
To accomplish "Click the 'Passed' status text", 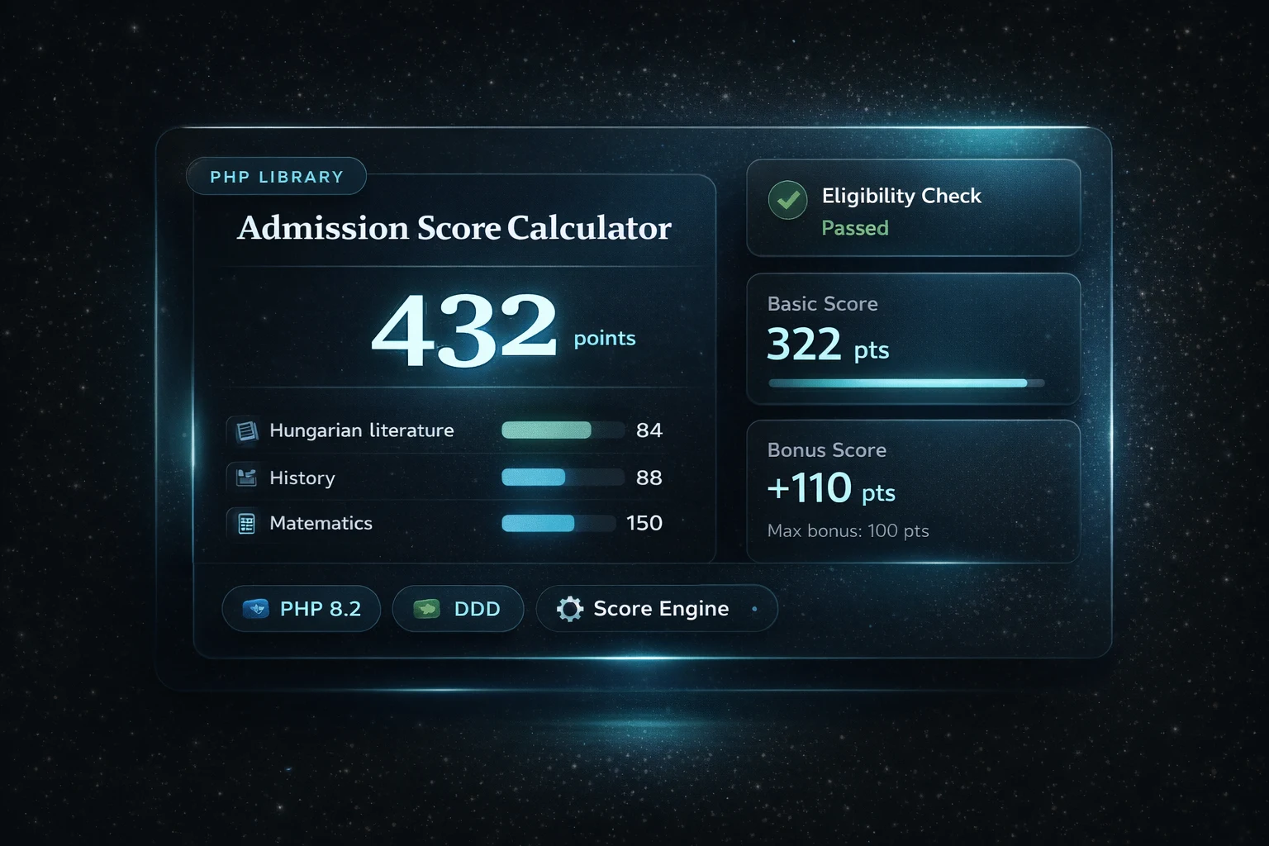I will tap(855, 228).
